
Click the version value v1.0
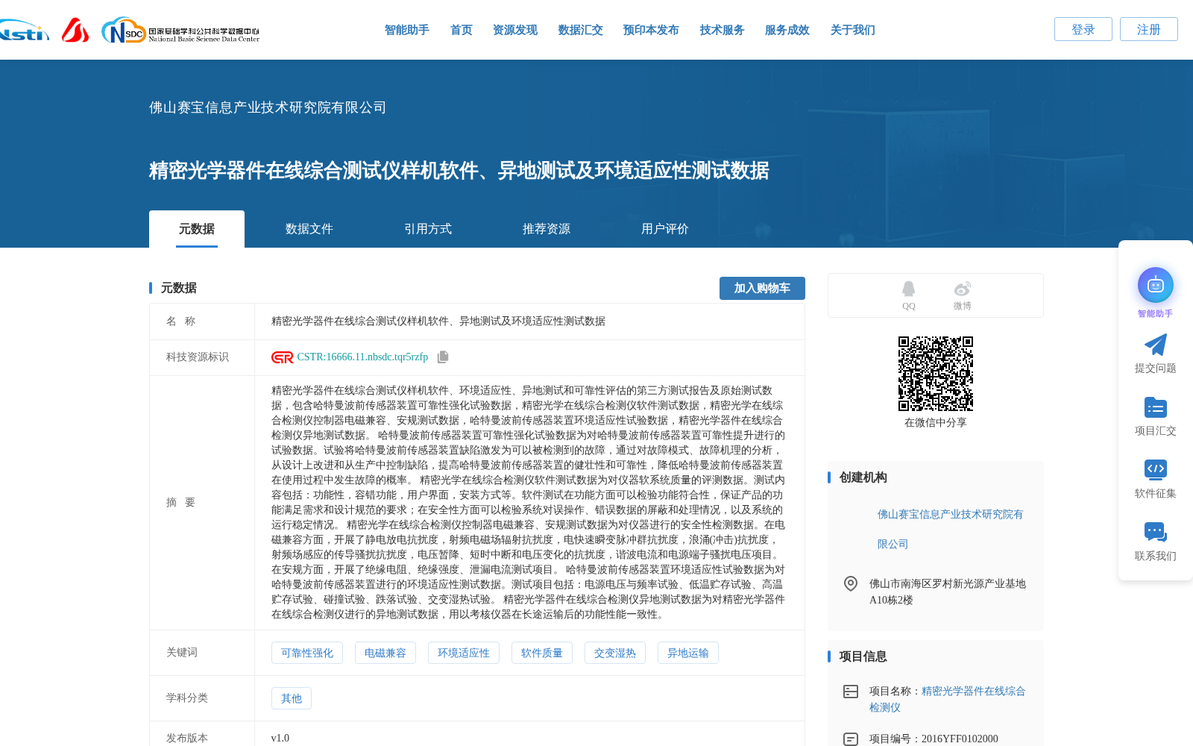point(280,738)
